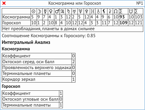Image resolution: width=145 pixels, height=110 pixels.
Task: Click the Коридор зеркал row
Action: [38, 79]
